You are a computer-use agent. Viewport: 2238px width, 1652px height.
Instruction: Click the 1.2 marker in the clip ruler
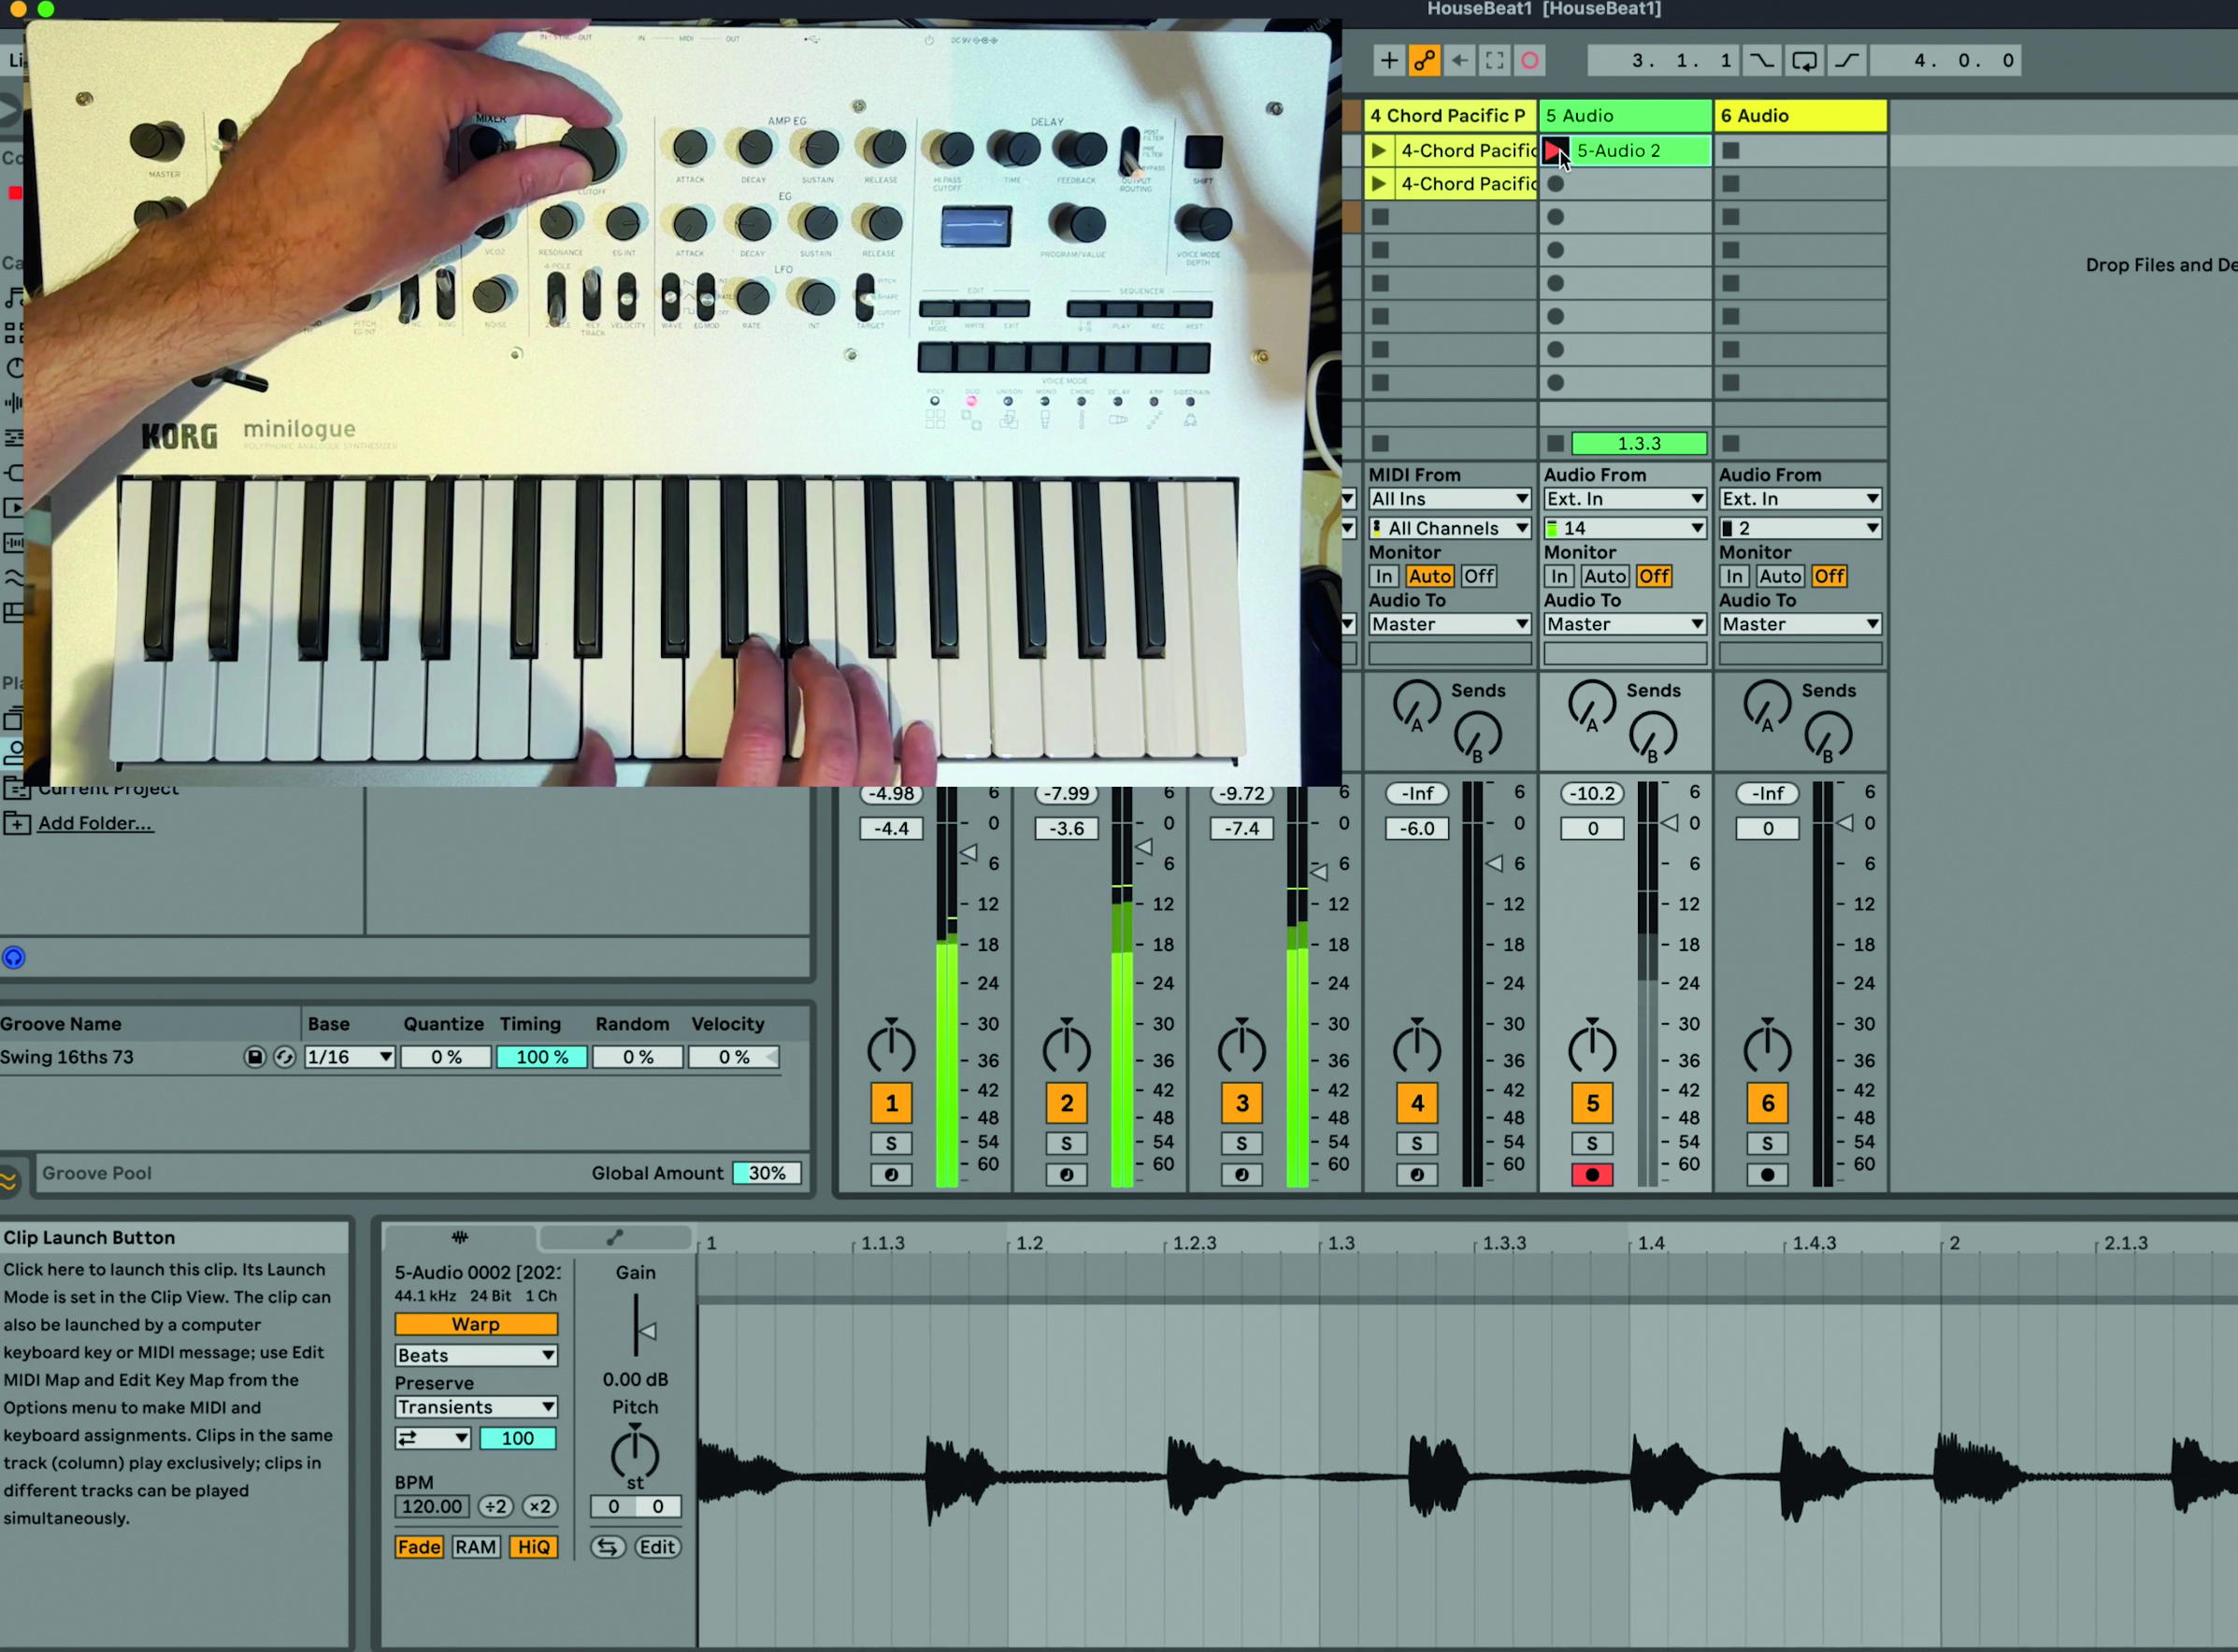tap(1029, 1243)
